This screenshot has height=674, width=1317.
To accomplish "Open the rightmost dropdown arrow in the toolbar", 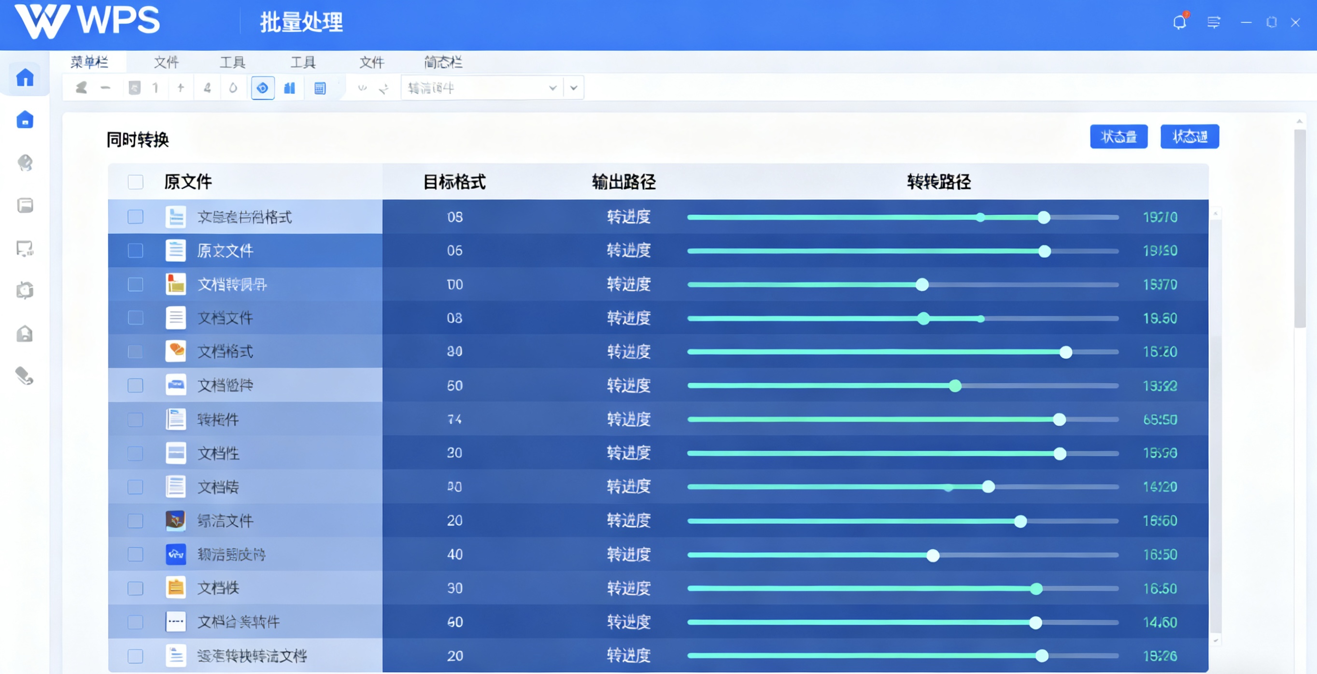I will [x=573, y=87].
